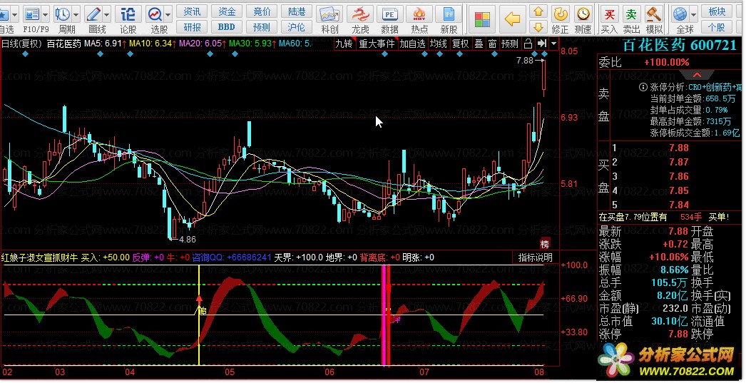Viewport: 746px width, 383px height.
Task: Open the chart toolbar dropdown triangle
Action: [553, 44]
